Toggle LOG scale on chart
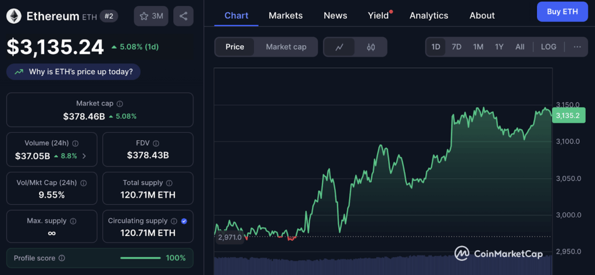 [x=548, y=47]
